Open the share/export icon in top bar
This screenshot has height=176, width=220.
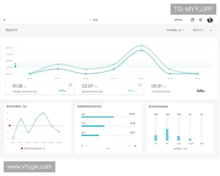point(192,20)
